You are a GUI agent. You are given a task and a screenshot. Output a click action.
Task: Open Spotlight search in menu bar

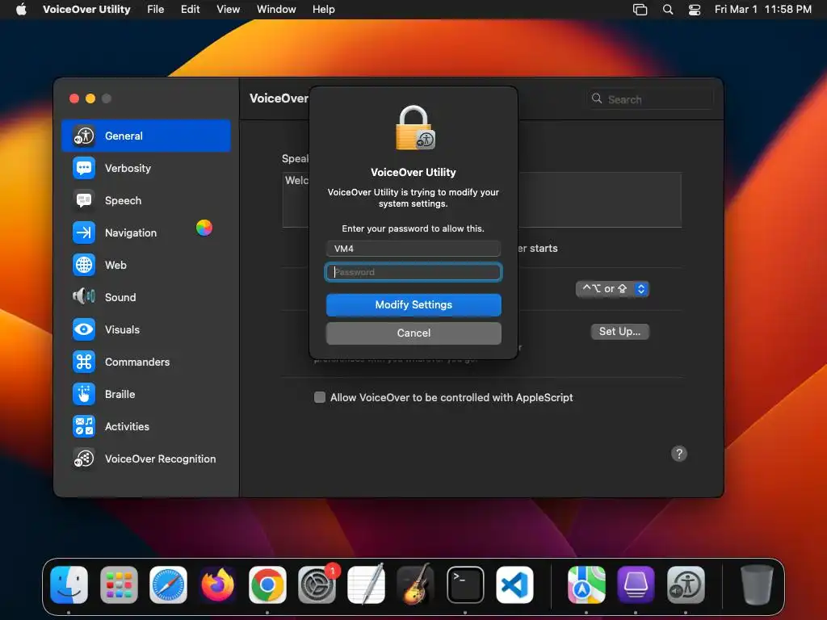(668, 10)
